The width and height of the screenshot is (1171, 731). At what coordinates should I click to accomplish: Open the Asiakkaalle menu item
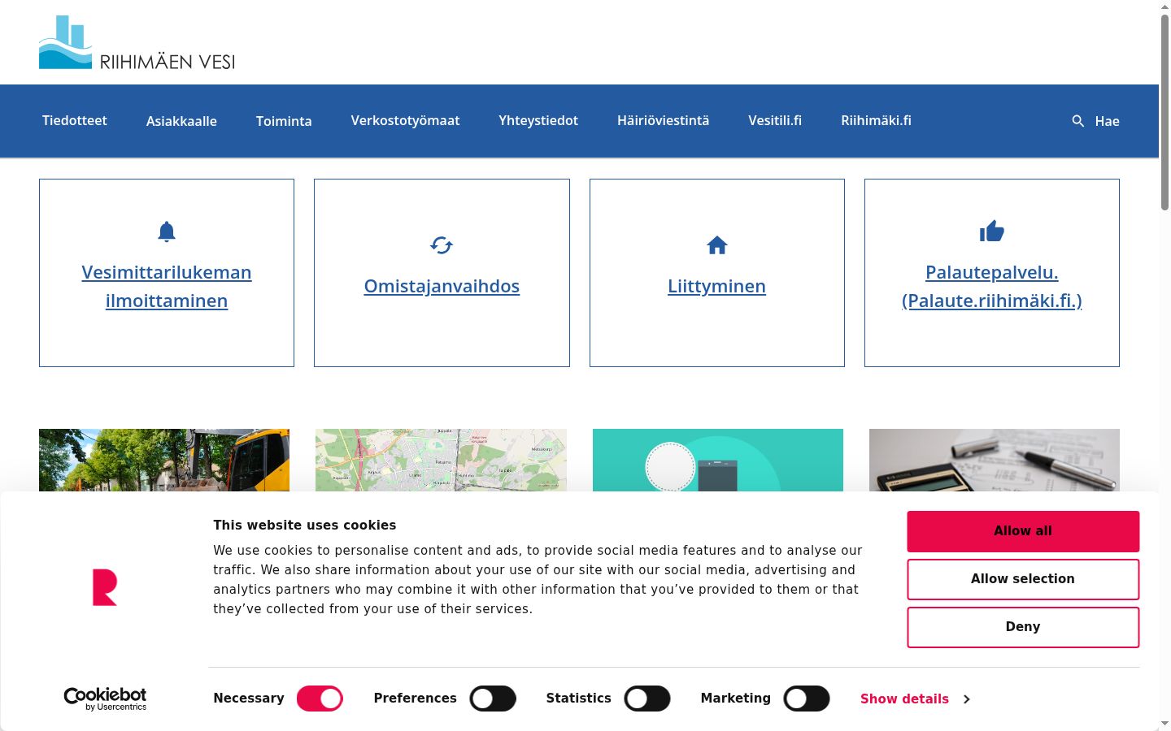pyautogui.click(x=181, y=121)
